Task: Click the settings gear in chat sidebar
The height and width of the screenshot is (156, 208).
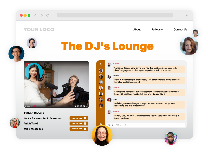Action: coord(101,125)
